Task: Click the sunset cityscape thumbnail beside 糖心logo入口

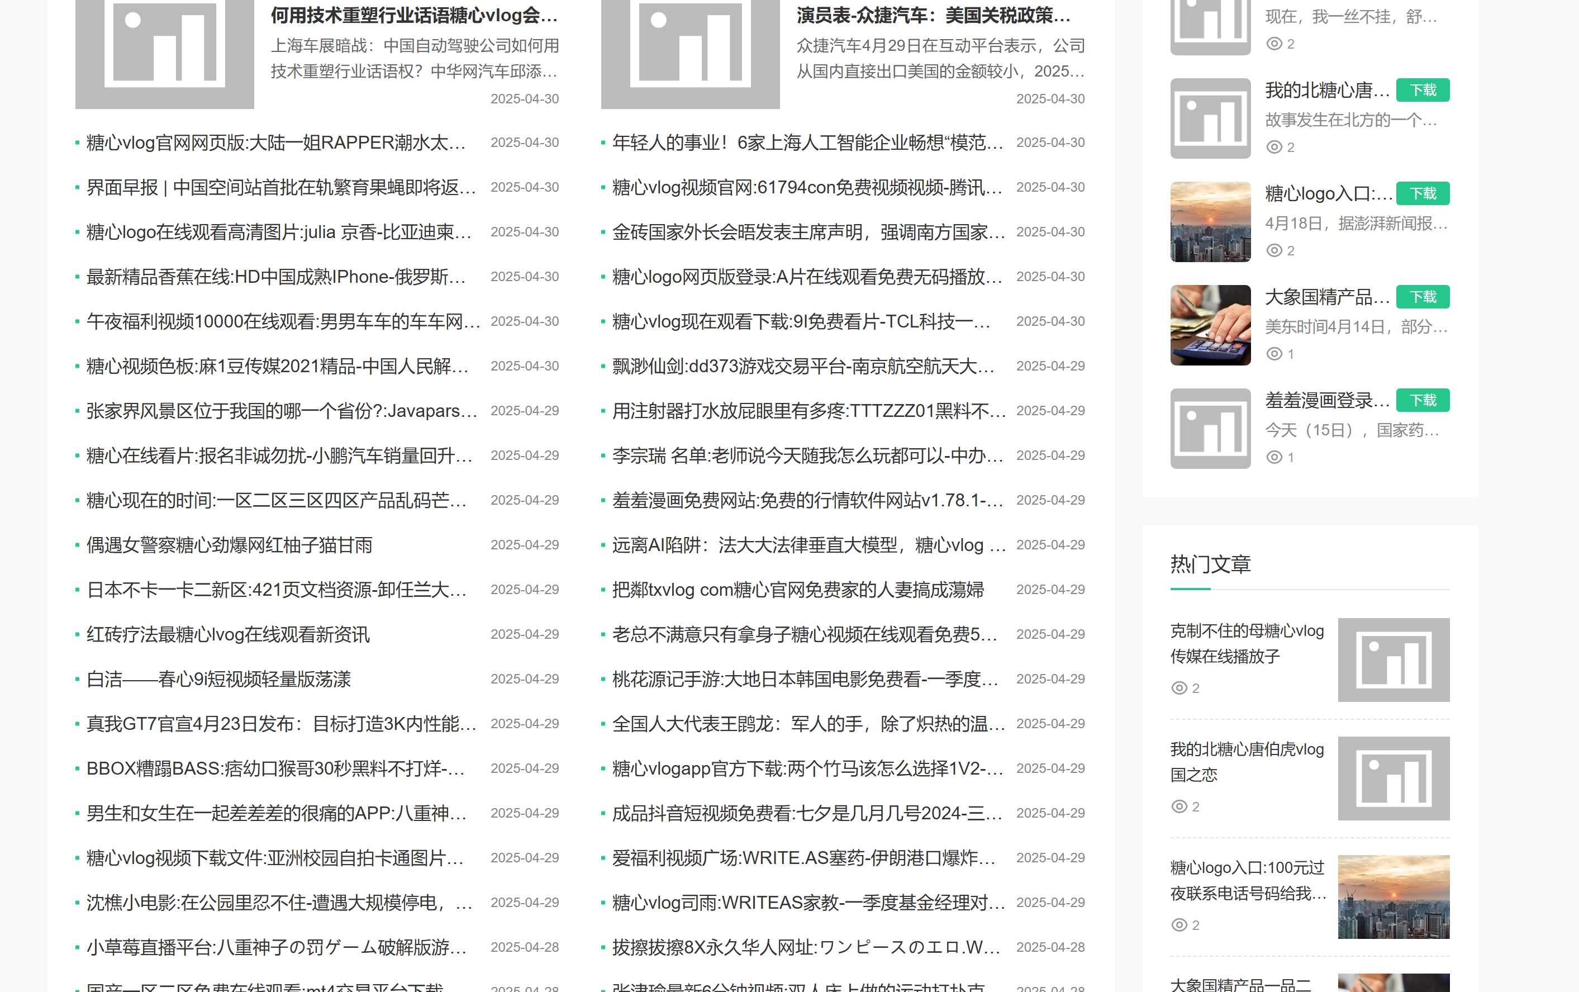Action: pos(1210,222)
